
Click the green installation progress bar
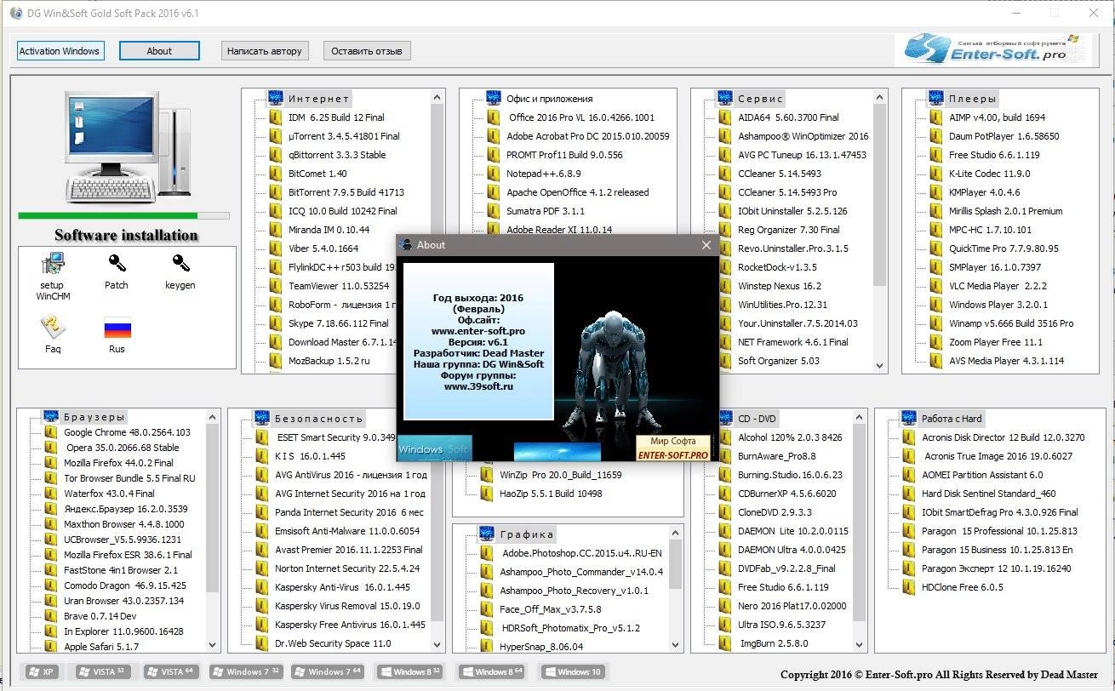click(x=123, y=216)
